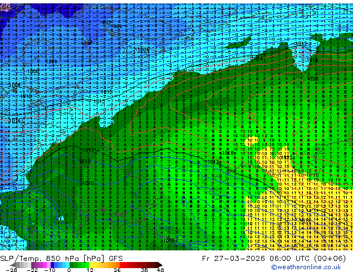The height and width of the screenshot is (272, 353).
Task: Click the '1022' isobar label on the map
Action: point(287,158)
